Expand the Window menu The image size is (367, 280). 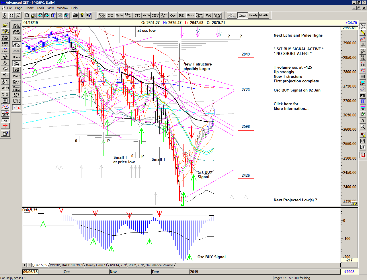(x=63, y=8)
